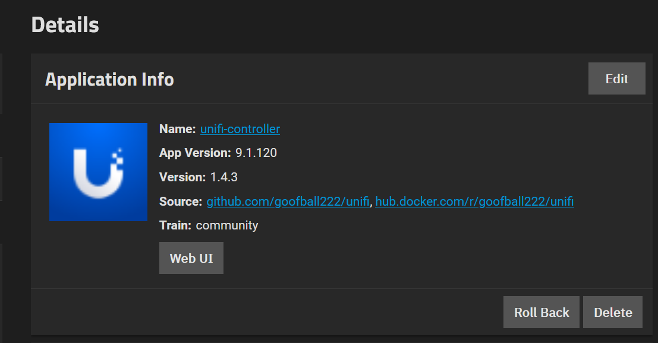The image size is (658, 343).
Task: Click the Name field label
Action: pyautogui.click(x=178, y=129)
